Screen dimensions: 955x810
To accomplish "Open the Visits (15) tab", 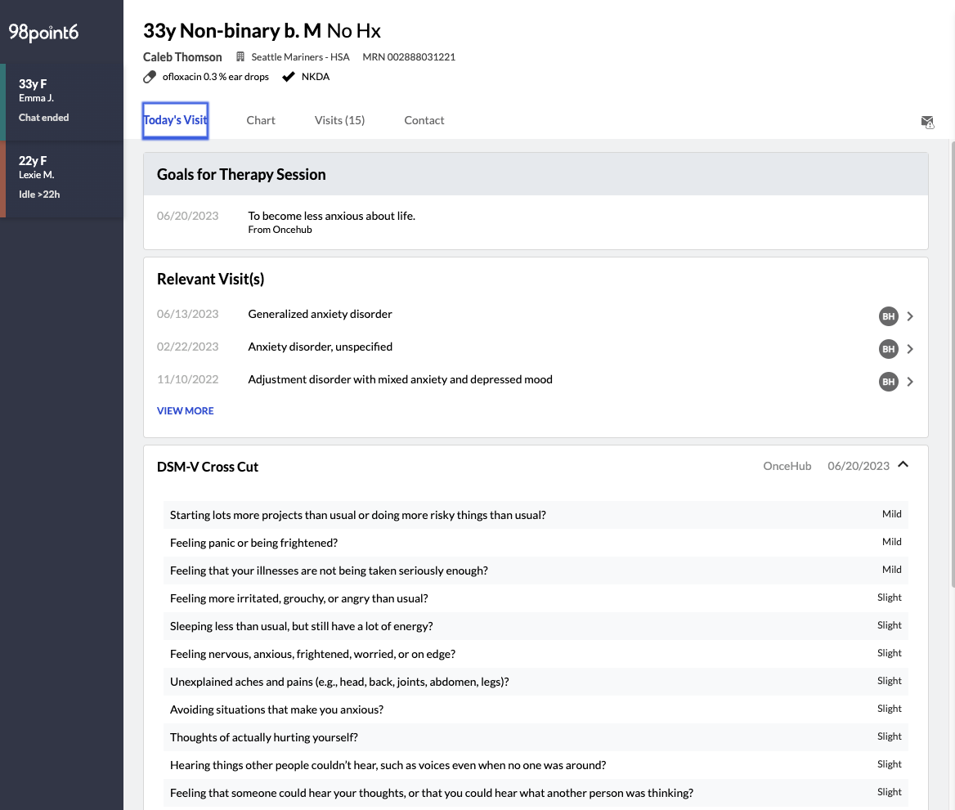I will point(339,120).
